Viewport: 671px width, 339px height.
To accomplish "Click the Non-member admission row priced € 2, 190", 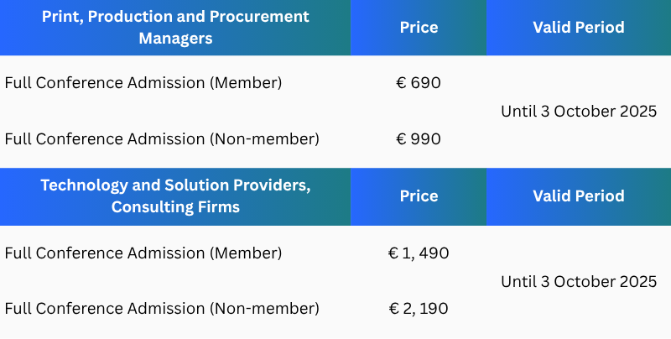I will click(x=162, y=308).
